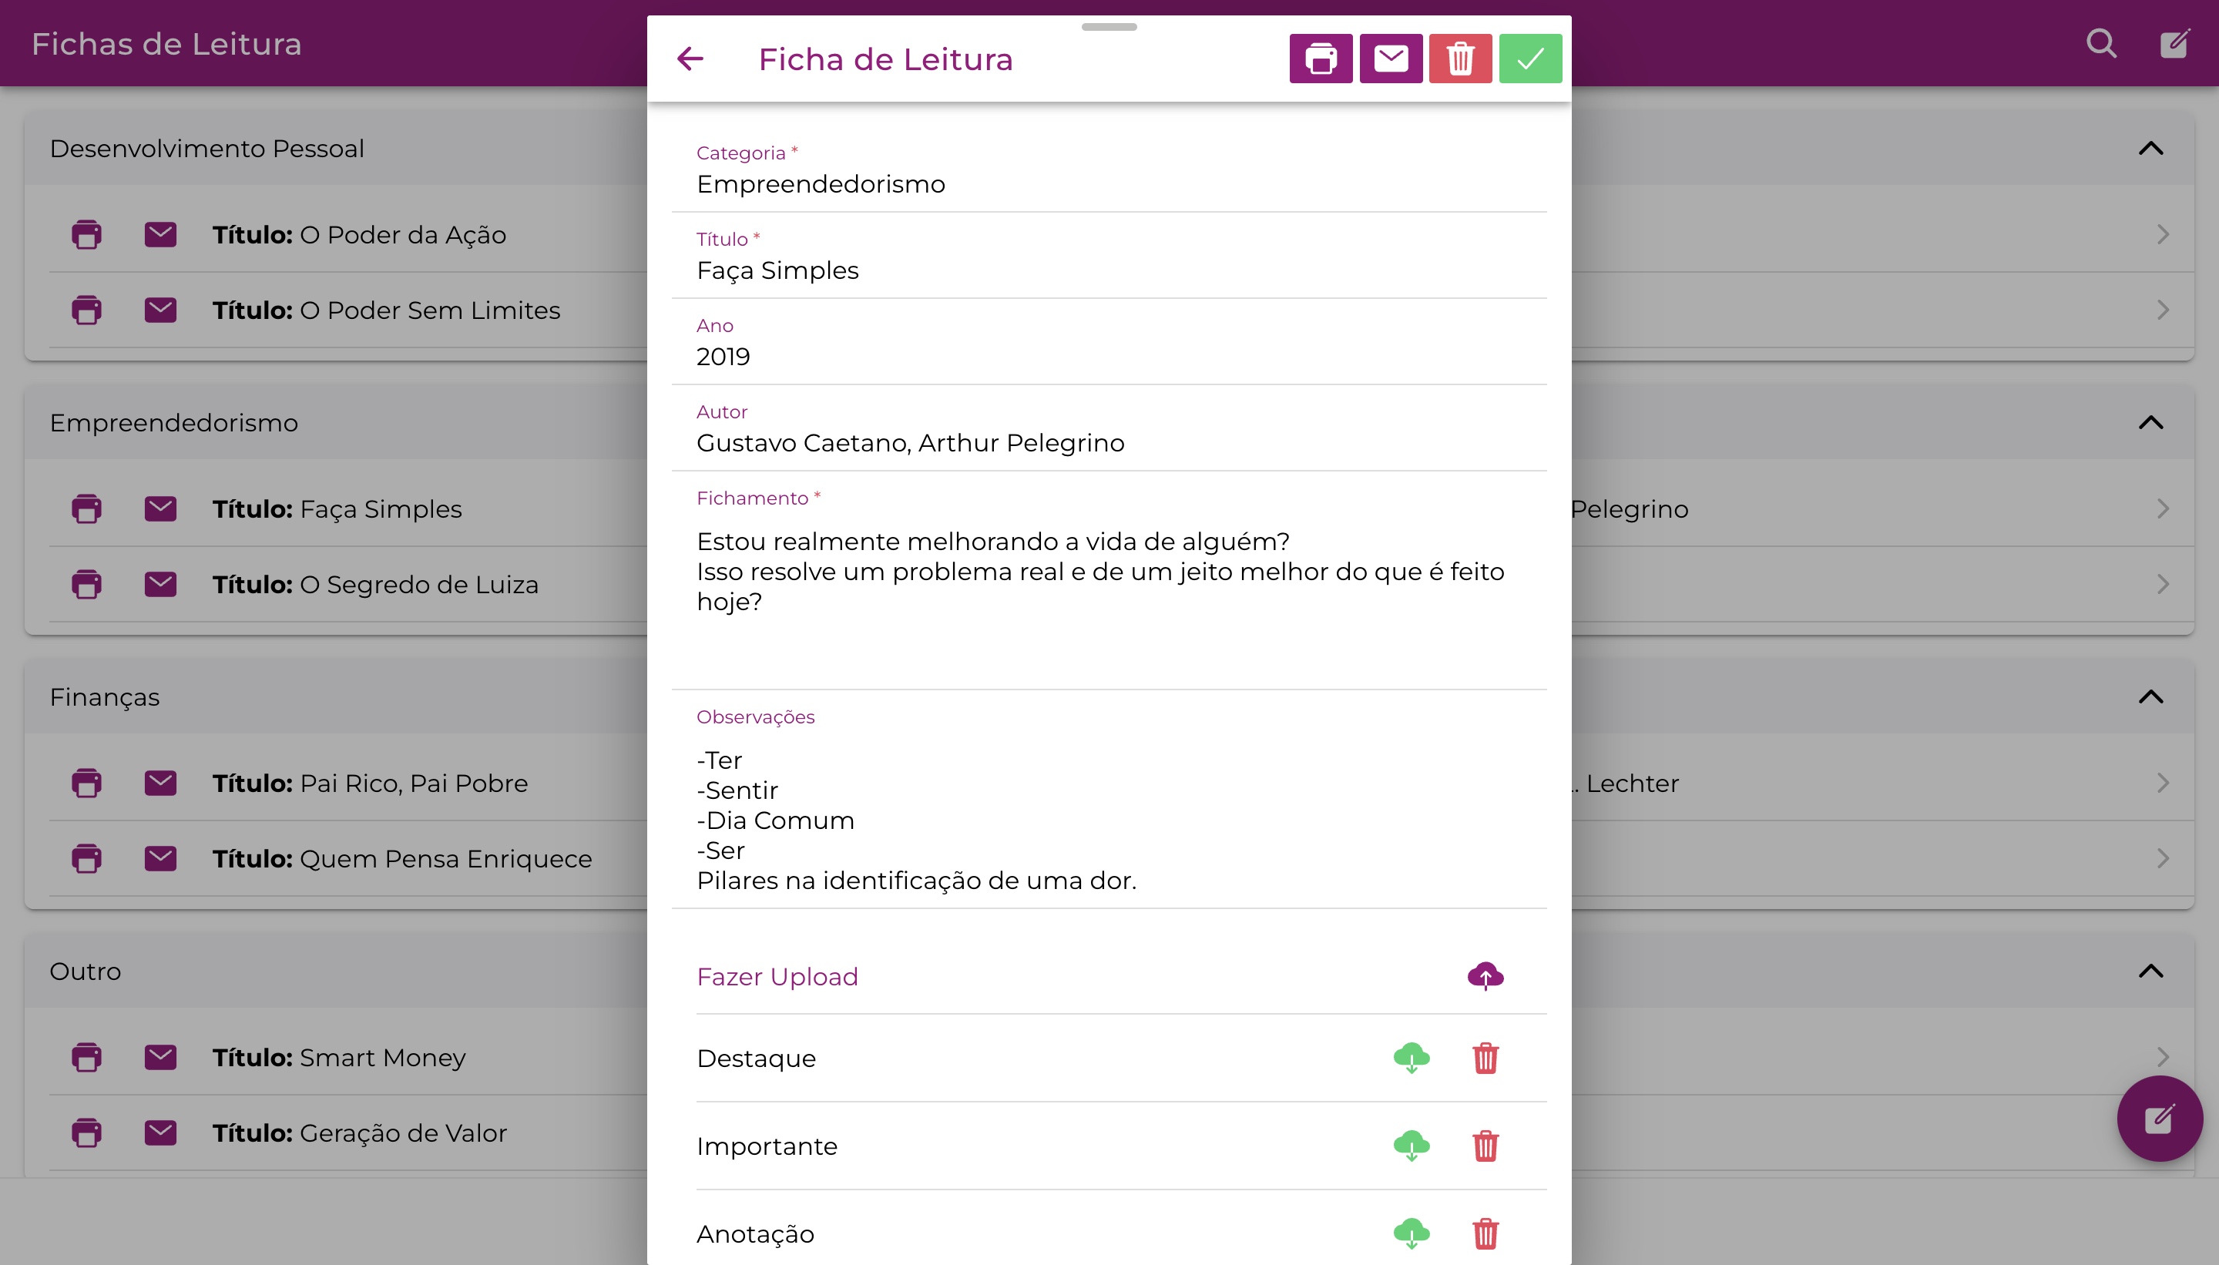Delete the Importante attachment
The image size is (2219, 1265).
1485,1146
